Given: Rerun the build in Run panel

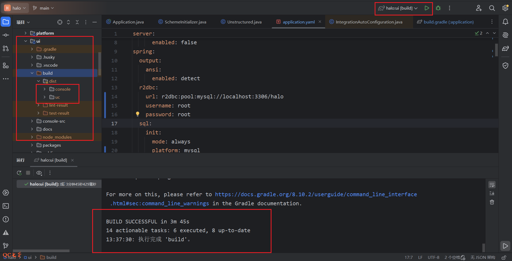Looking at the screenshot, I should point(19,173).
